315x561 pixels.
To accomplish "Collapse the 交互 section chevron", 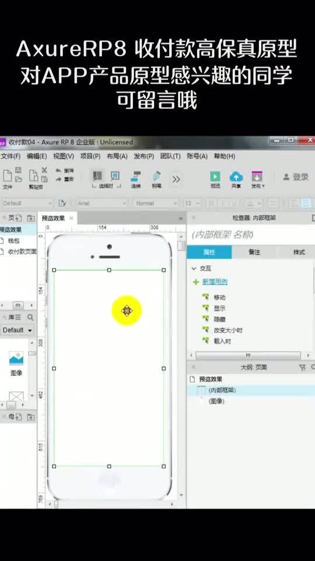I will (194, 268).
